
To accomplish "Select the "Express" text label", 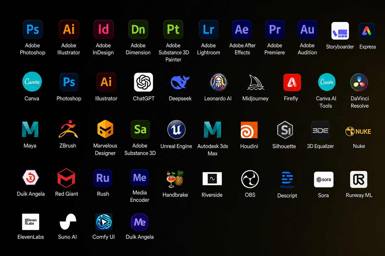I will click(367, 47).
